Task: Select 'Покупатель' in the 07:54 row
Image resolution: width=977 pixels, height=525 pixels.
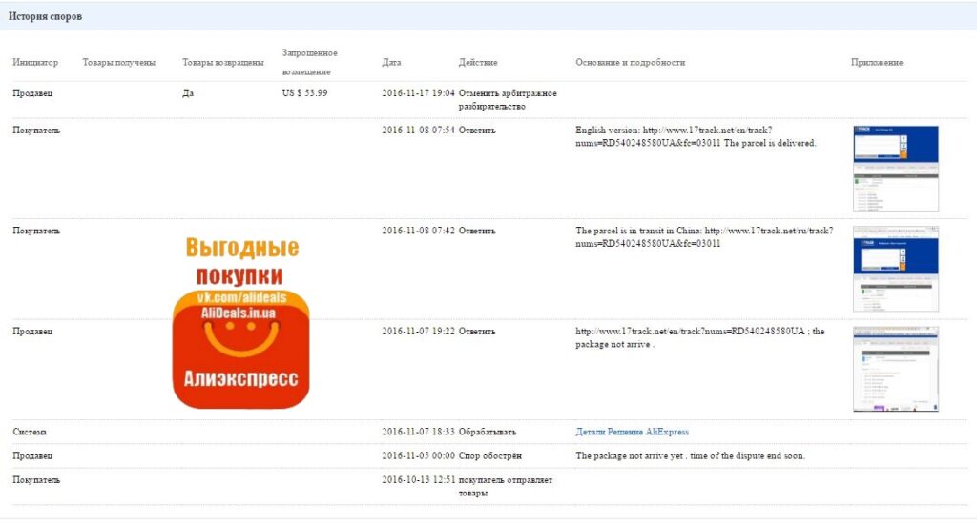Action: pos(36,130)
